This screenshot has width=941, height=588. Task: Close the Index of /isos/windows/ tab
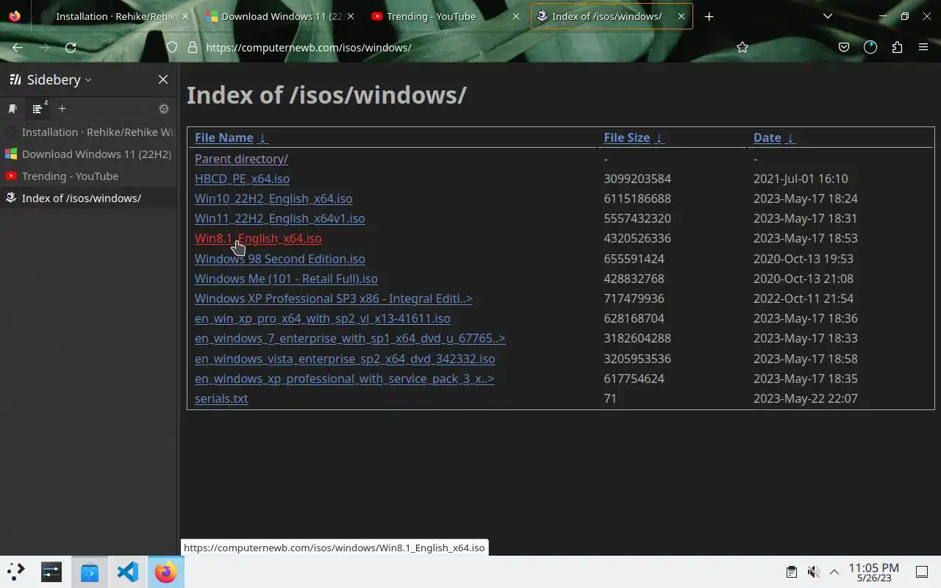pyautogui.click(x=681, y=16)
